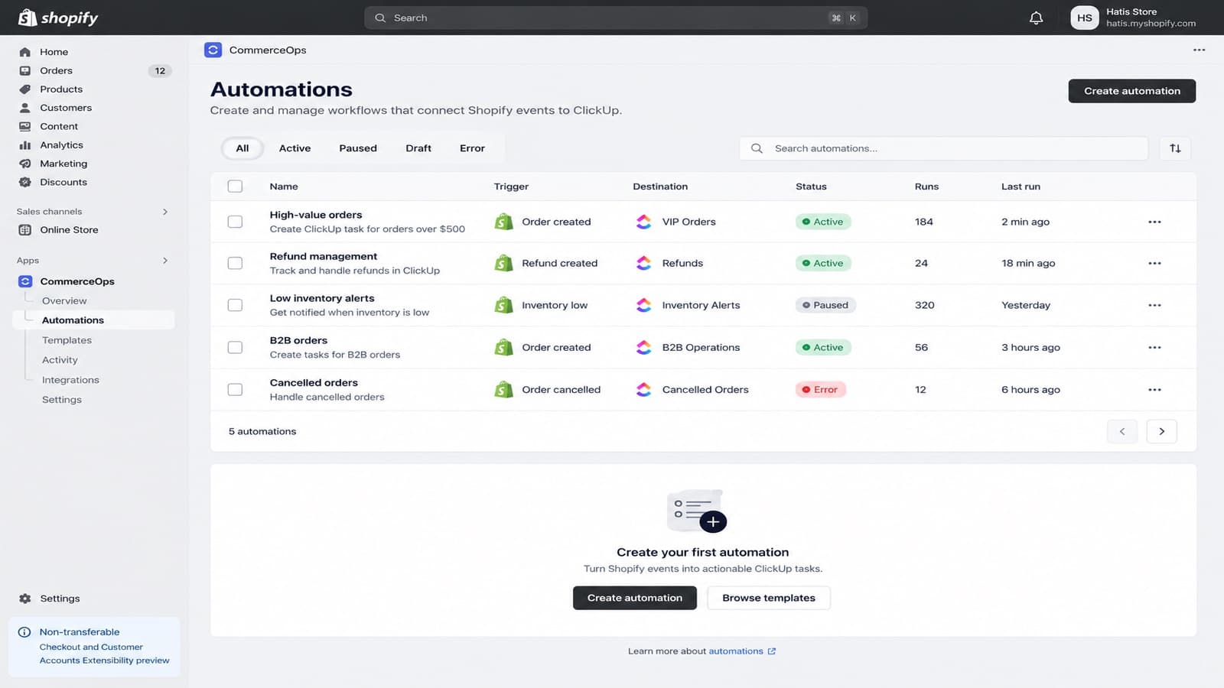Click the Home icon in sidebar

(25, 52)
